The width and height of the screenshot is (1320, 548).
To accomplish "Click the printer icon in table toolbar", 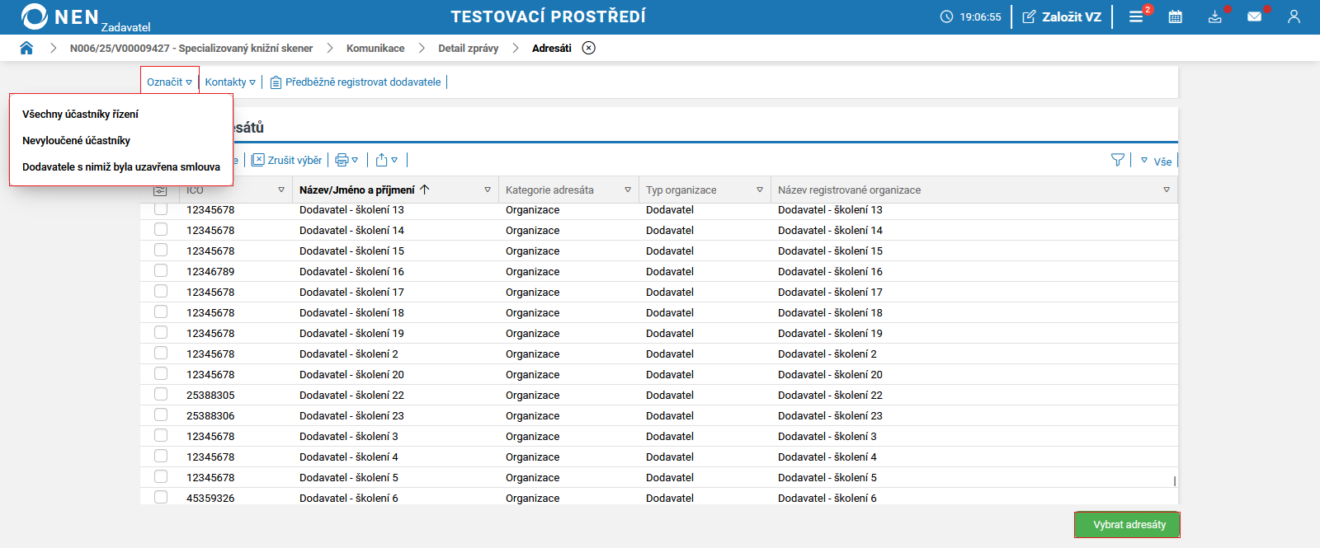I will [342, 160].
